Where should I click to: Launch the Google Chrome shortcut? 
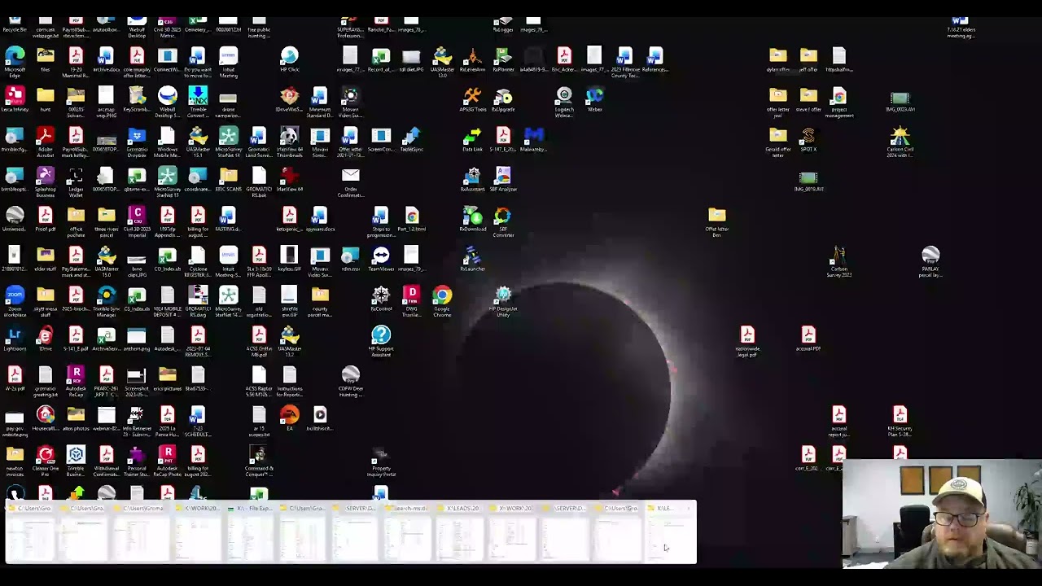[x=442, y=296]
